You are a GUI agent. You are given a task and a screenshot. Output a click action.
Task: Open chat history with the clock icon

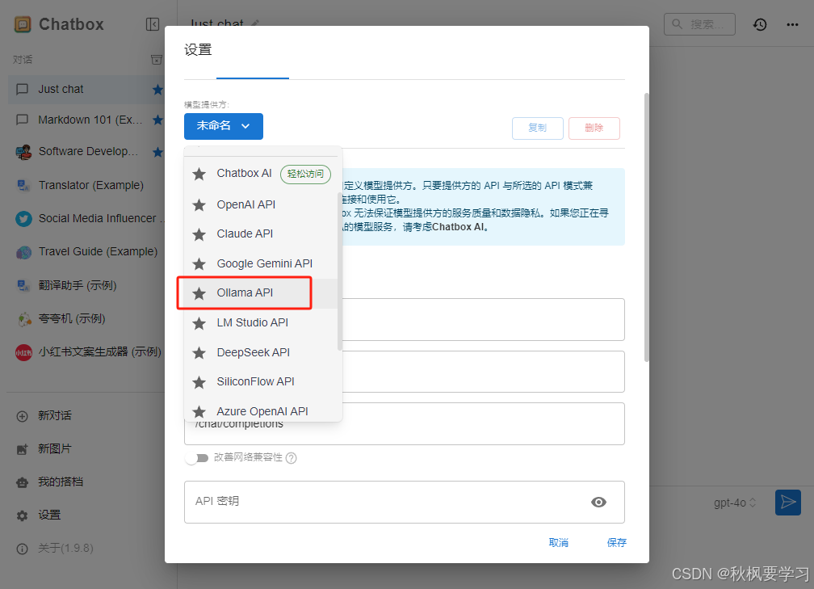point(760,24)
